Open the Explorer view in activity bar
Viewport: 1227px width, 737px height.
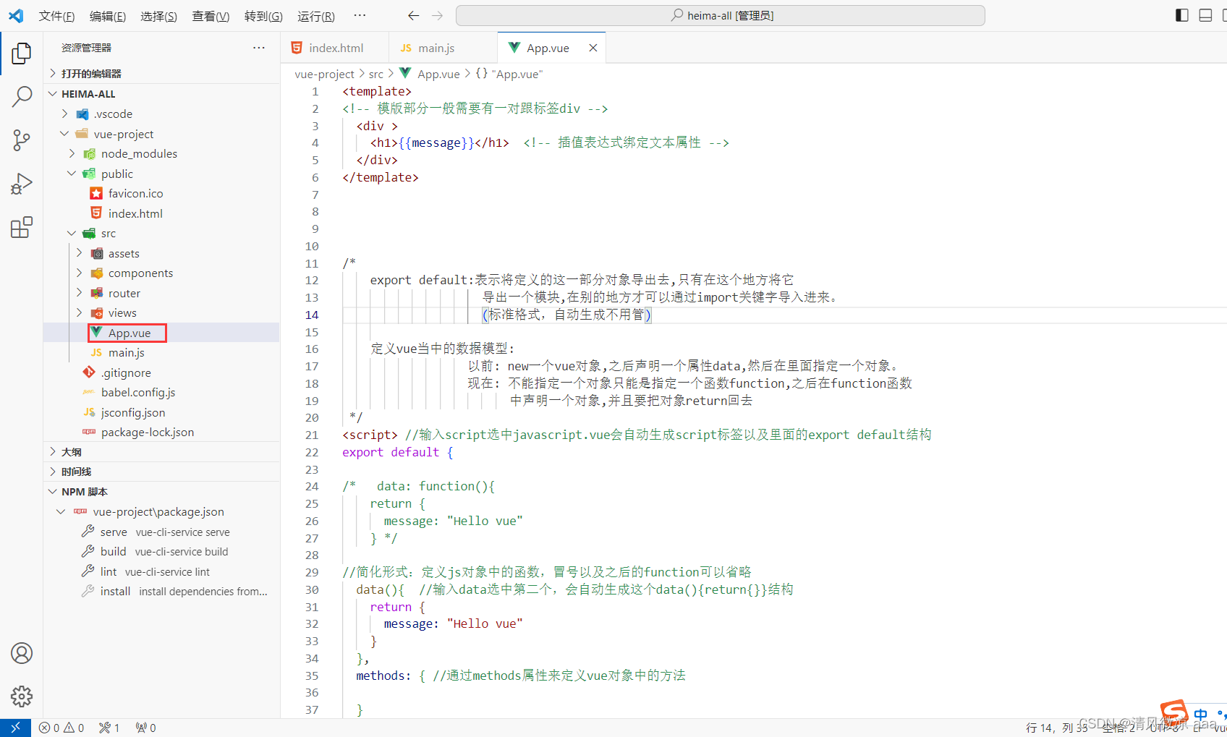(x=22, y=53)
